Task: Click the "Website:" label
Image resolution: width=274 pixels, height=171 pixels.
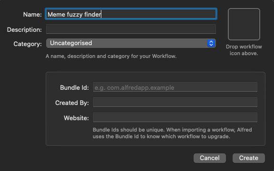Action: tap(77, 118)
